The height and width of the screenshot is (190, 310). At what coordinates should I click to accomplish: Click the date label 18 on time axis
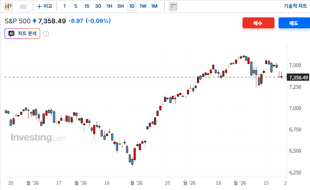(218, 183)
